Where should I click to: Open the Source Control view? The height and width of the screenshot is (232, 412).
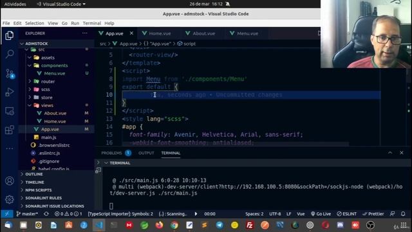[x=10, y=73]
